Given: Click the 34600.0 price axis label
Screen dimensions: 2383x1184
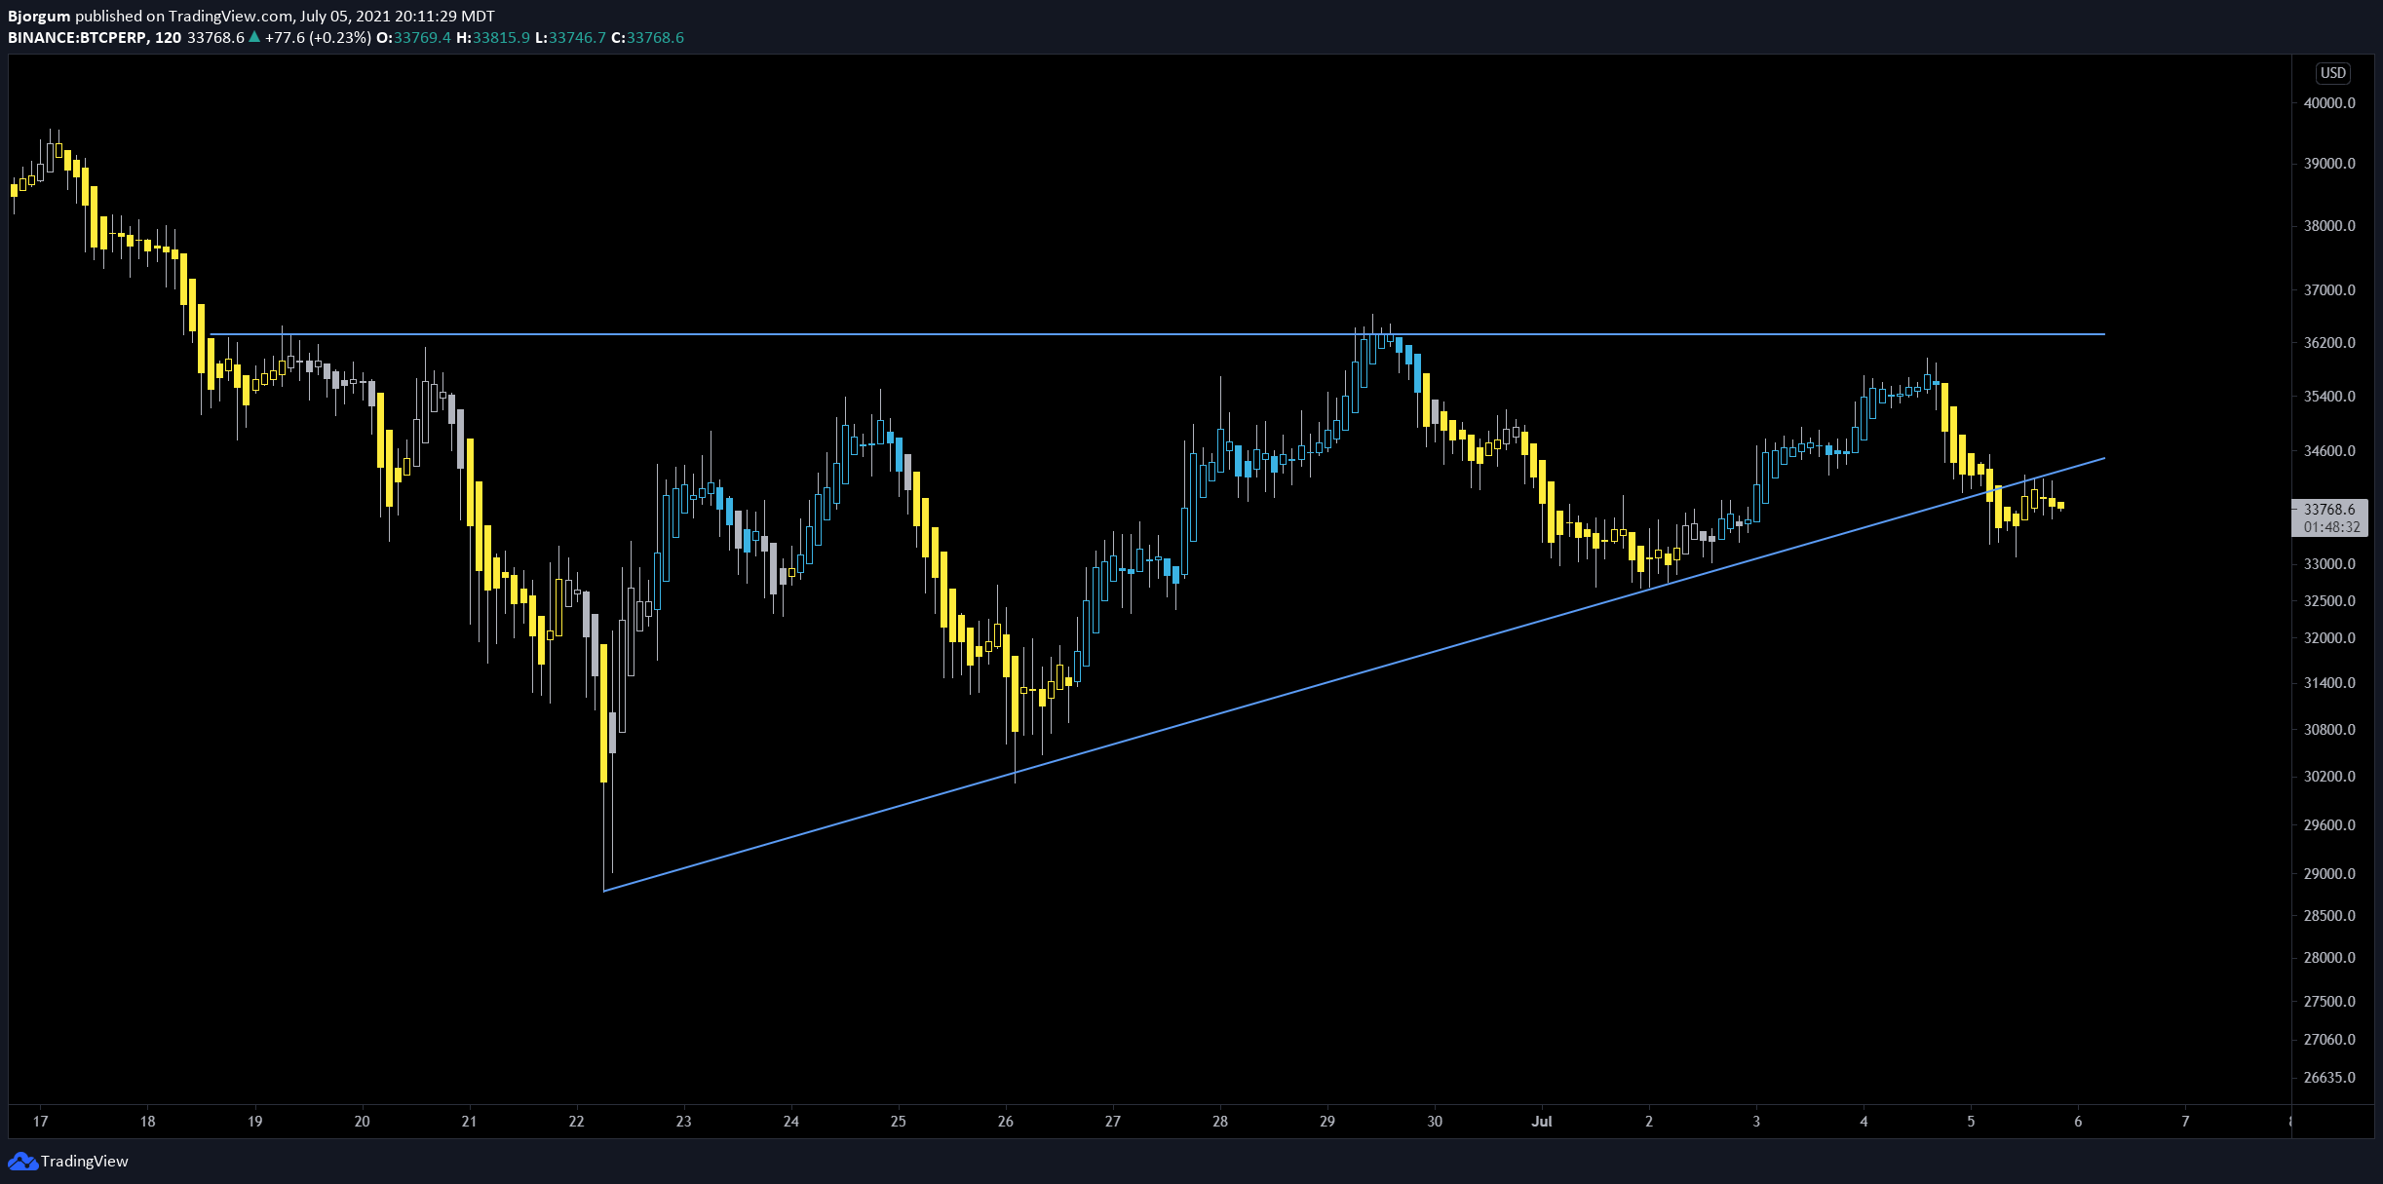Looking at the screenshot, I should click(2329, 451).
